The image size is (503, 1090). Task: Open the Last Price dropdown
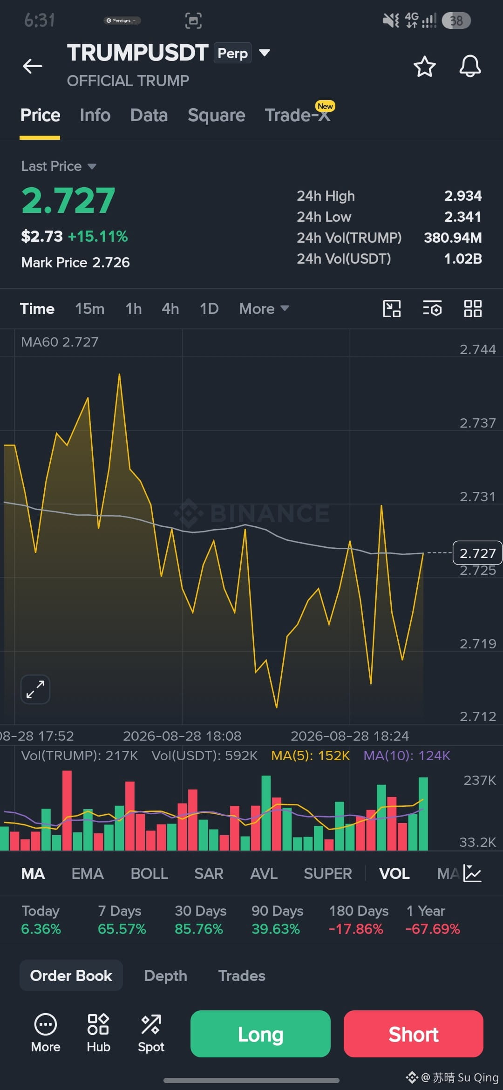point(59,166)
